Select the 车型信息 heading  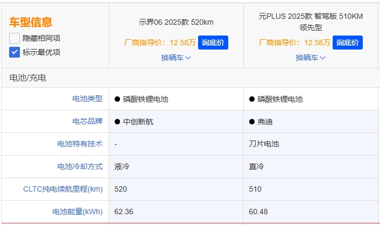pyautogui.click(x=31, y=22)
